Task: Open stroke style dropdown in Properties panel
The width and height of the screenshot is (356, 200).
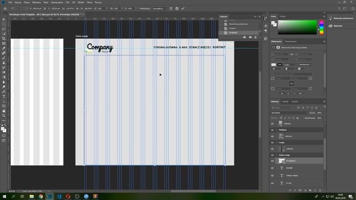Action: coord(305,64)
